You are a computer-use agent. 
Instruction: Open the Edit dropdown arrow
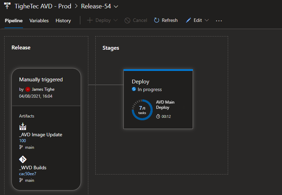pyautogui.click(x=207, y=21)
